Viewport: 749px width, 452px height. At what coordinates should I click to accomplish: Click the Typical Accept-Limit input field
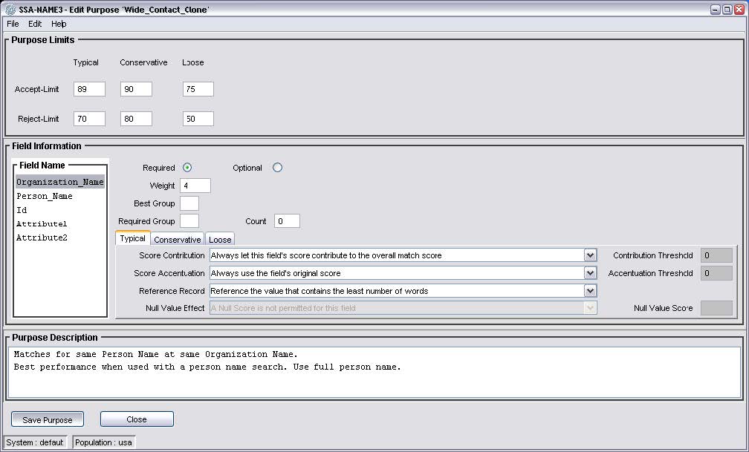click(x=89, y=89)
